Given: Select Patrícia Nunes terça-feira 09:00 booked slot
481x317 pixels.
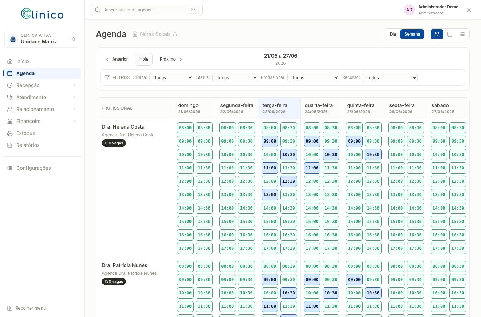Looking at the screenshot, I should (x=270, y=280).
